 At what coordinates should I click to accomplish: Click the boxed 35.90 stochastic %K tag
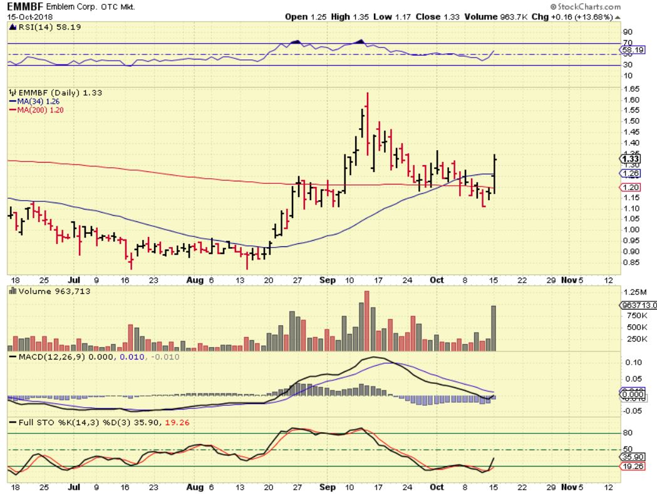pyautogui.click(x=633, y=457)
